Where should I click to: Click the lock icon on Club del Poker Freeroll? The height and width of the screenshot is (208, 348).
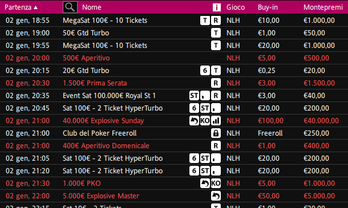pyautogui.click(x=216, y=133)
